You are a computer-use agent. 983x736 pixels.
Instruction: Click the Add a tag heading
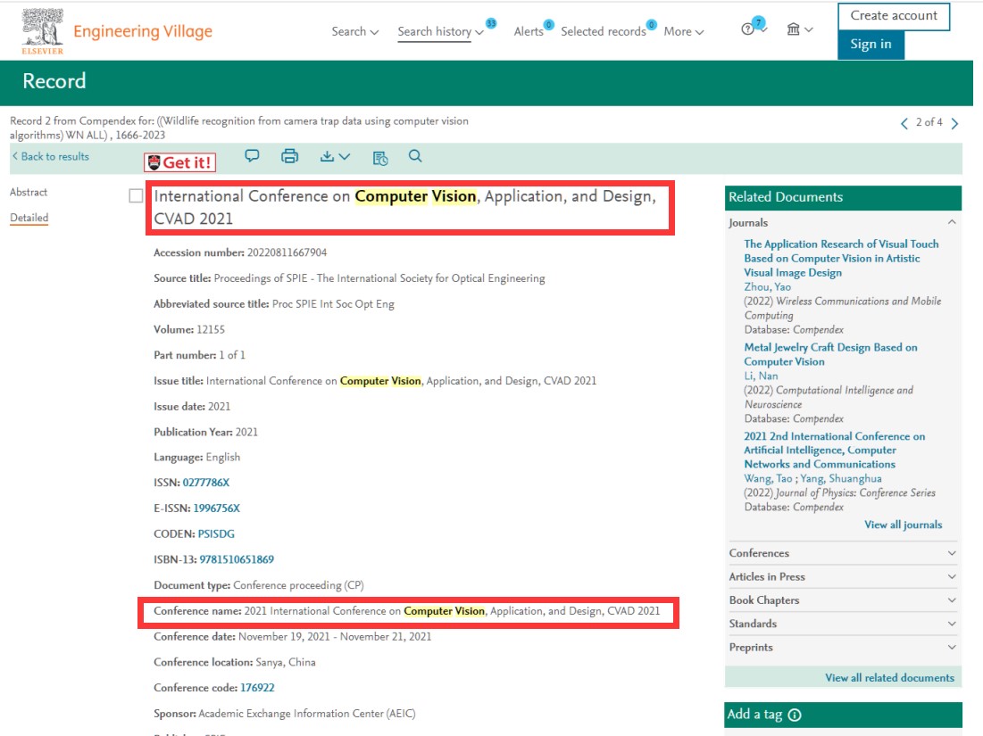pos(754,715)
